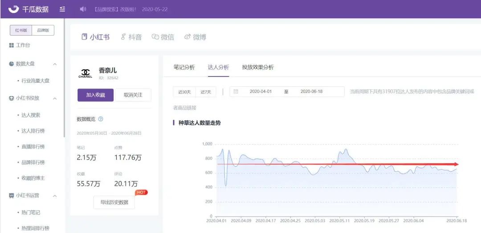Click the 工作台 grid icon
Image resolution: width=481 pixels, height=233 pixels.
point(11,45)
